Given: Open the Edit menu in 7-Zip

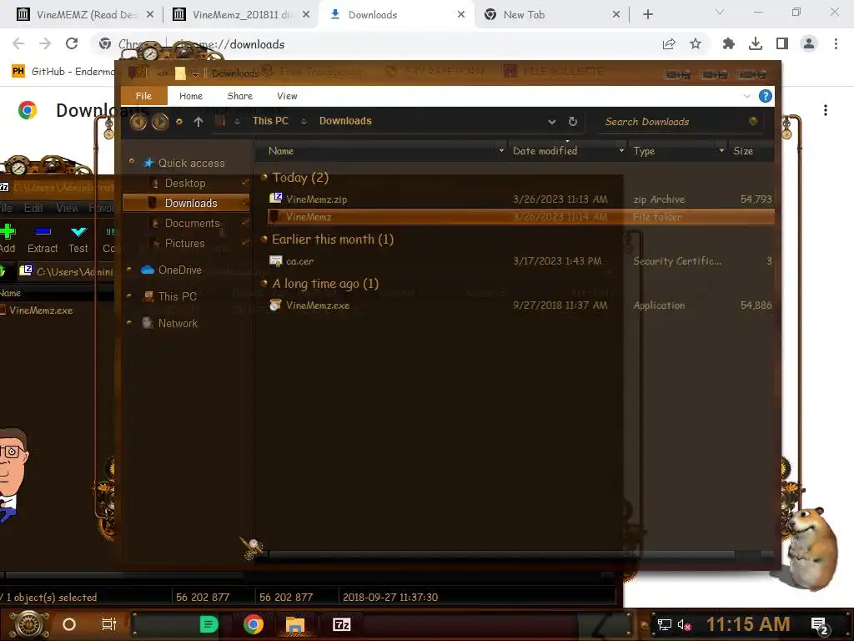Looking at the screenshot, I should 33,208.
